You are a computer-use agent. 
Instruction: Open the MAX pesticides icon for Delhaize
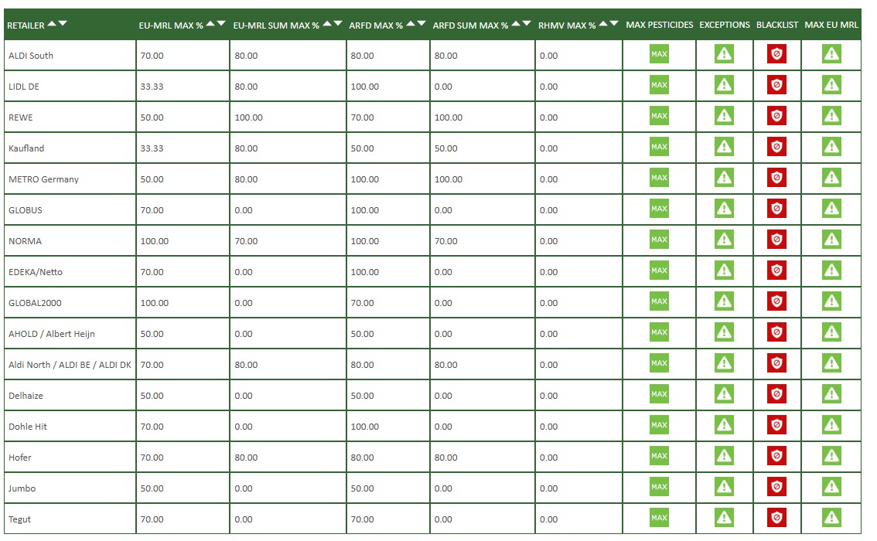coord(659,394)
